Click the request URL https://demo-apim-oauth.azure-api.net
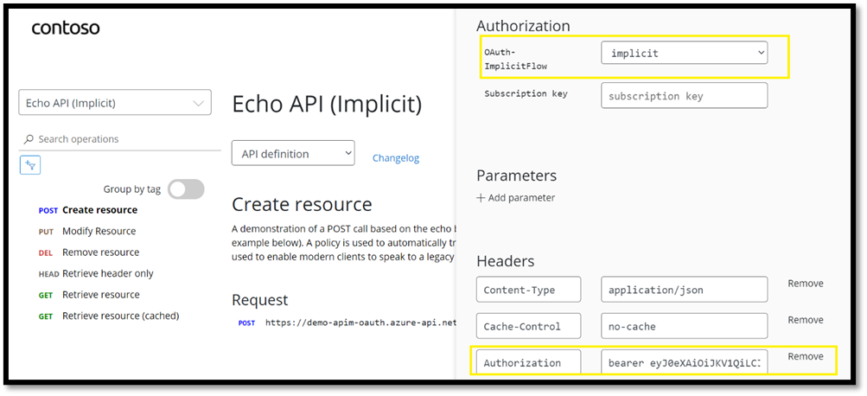867x396 pixels. pos(360,323)
